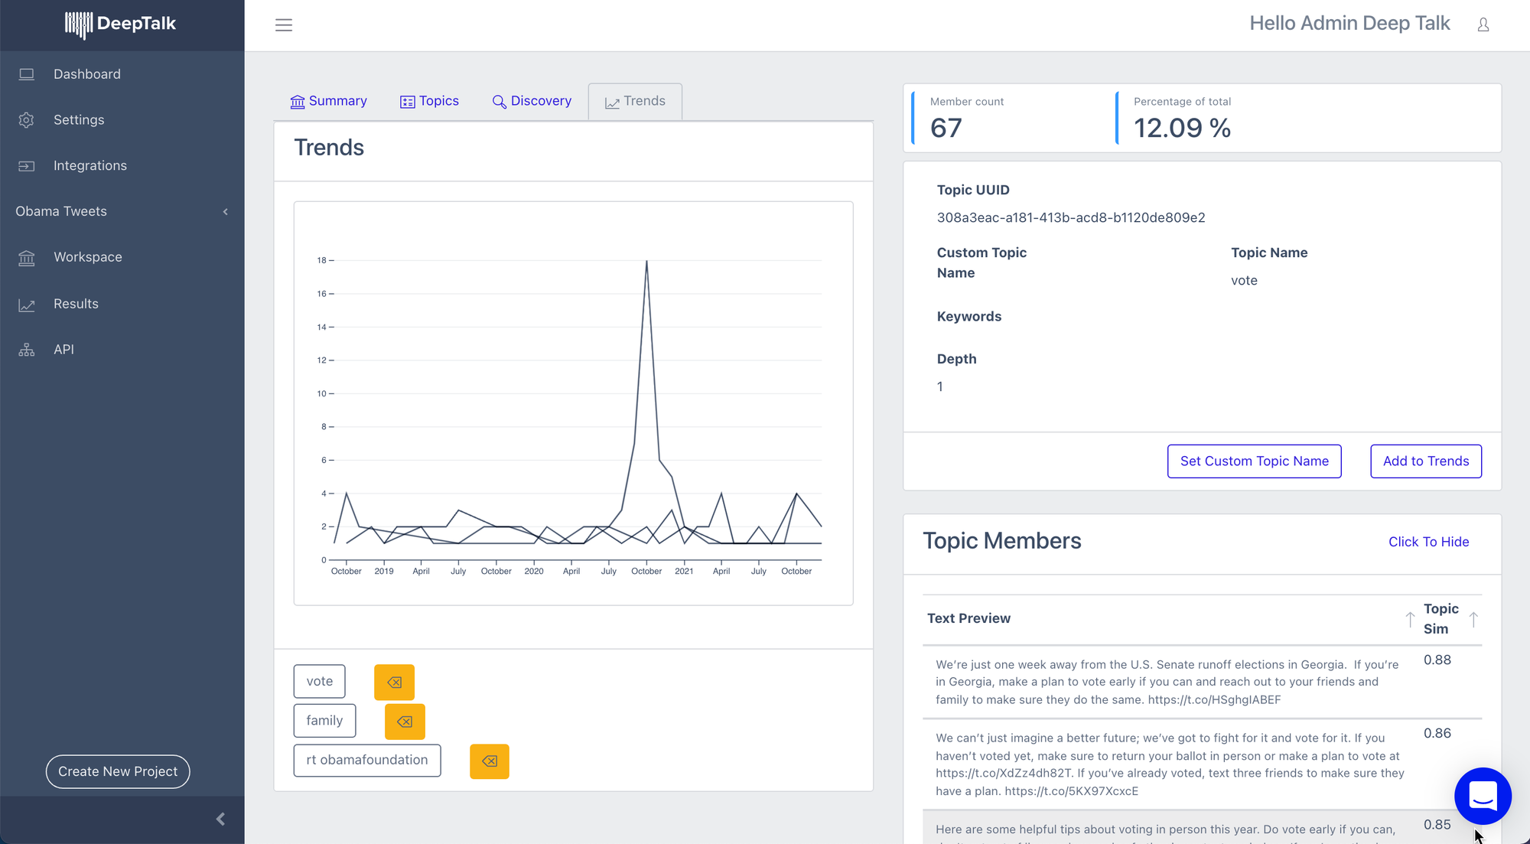
Task: Click the 12.09 % percentage value
Action: (1182, 128)
